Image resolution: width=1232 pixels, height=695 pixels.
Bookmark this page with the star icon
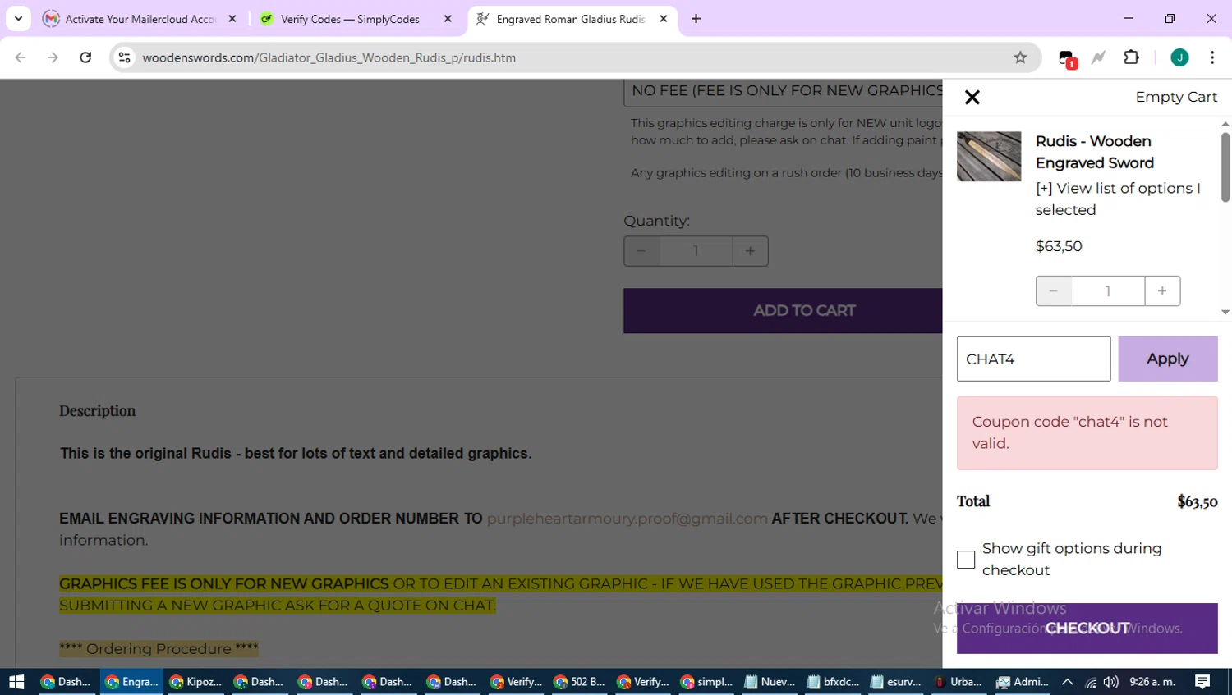[1020, 57]
